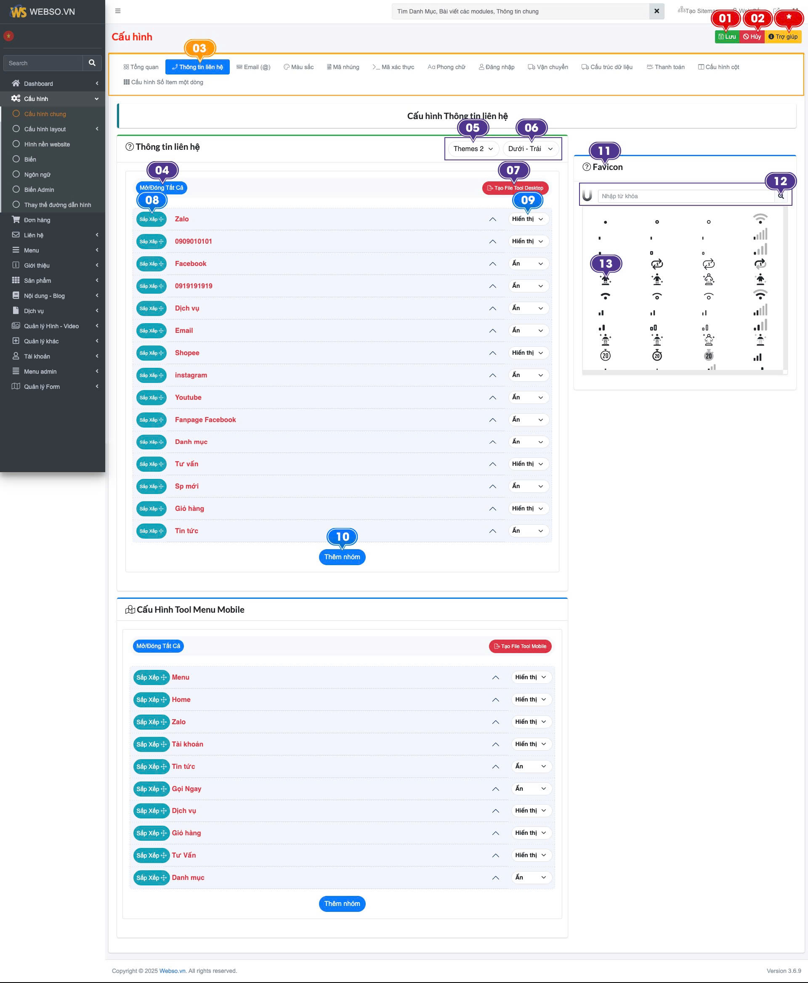808x983 pixels.
Task: Collapse the Youtube row chevron
Action: [x=492, y=398]
